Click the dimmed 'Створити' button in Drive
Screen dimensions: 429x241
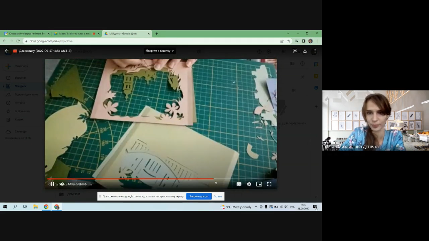[18, 66]
